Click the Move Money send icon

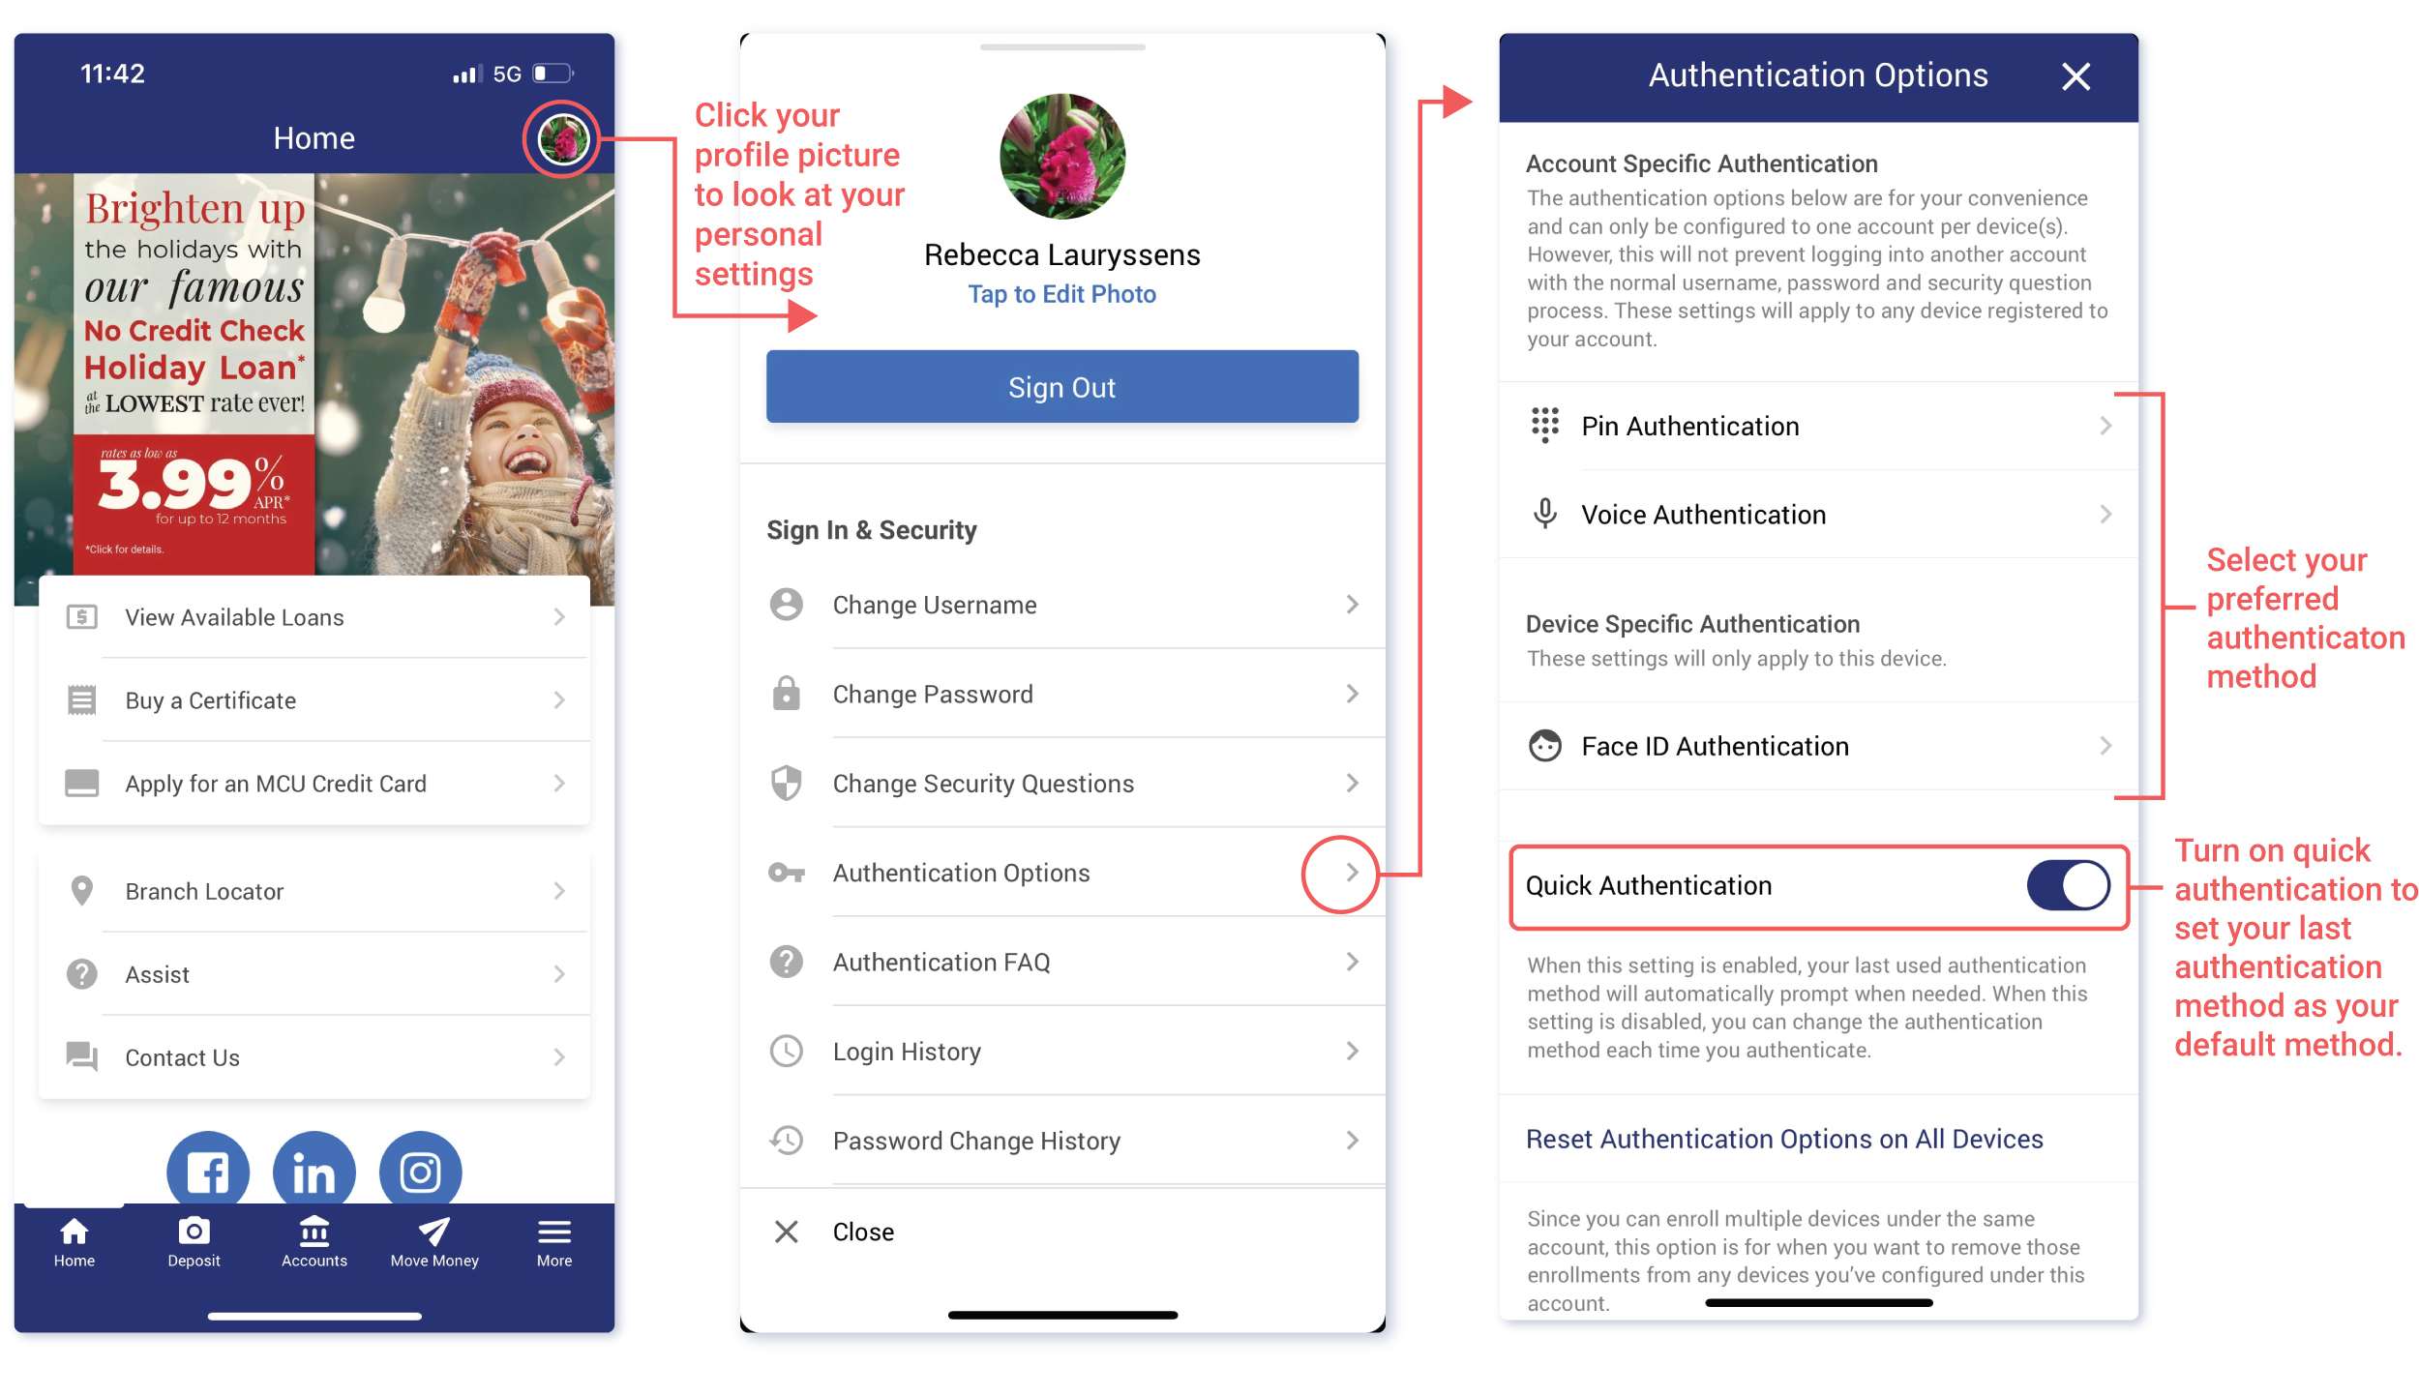[x=433, y=1230]
